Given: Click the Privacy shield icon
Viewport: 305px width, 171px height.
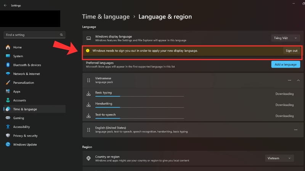Looking at the screenshot, I should click(8, 136).
